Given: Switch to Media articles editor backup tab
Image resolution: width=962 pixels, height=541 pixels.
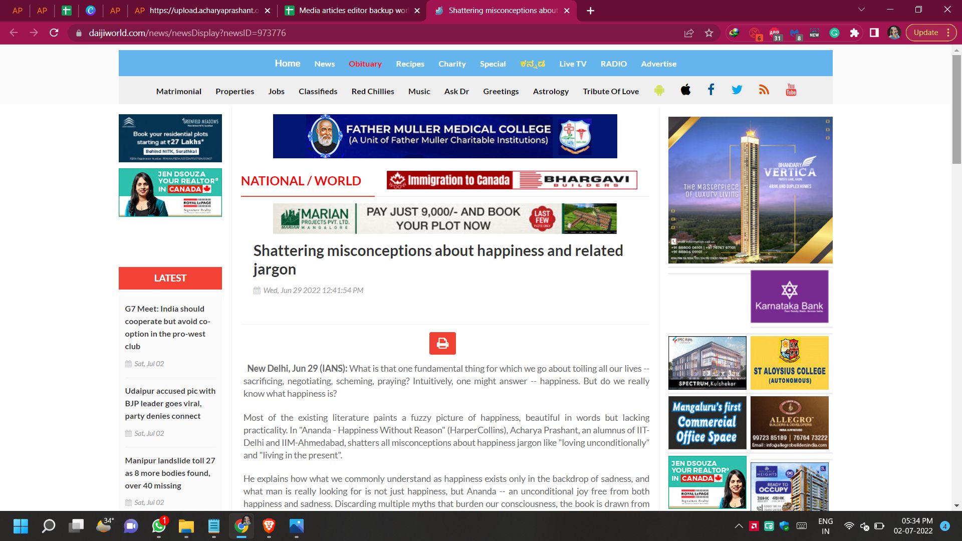Looking at the screenshot, I should click(352, 11).
